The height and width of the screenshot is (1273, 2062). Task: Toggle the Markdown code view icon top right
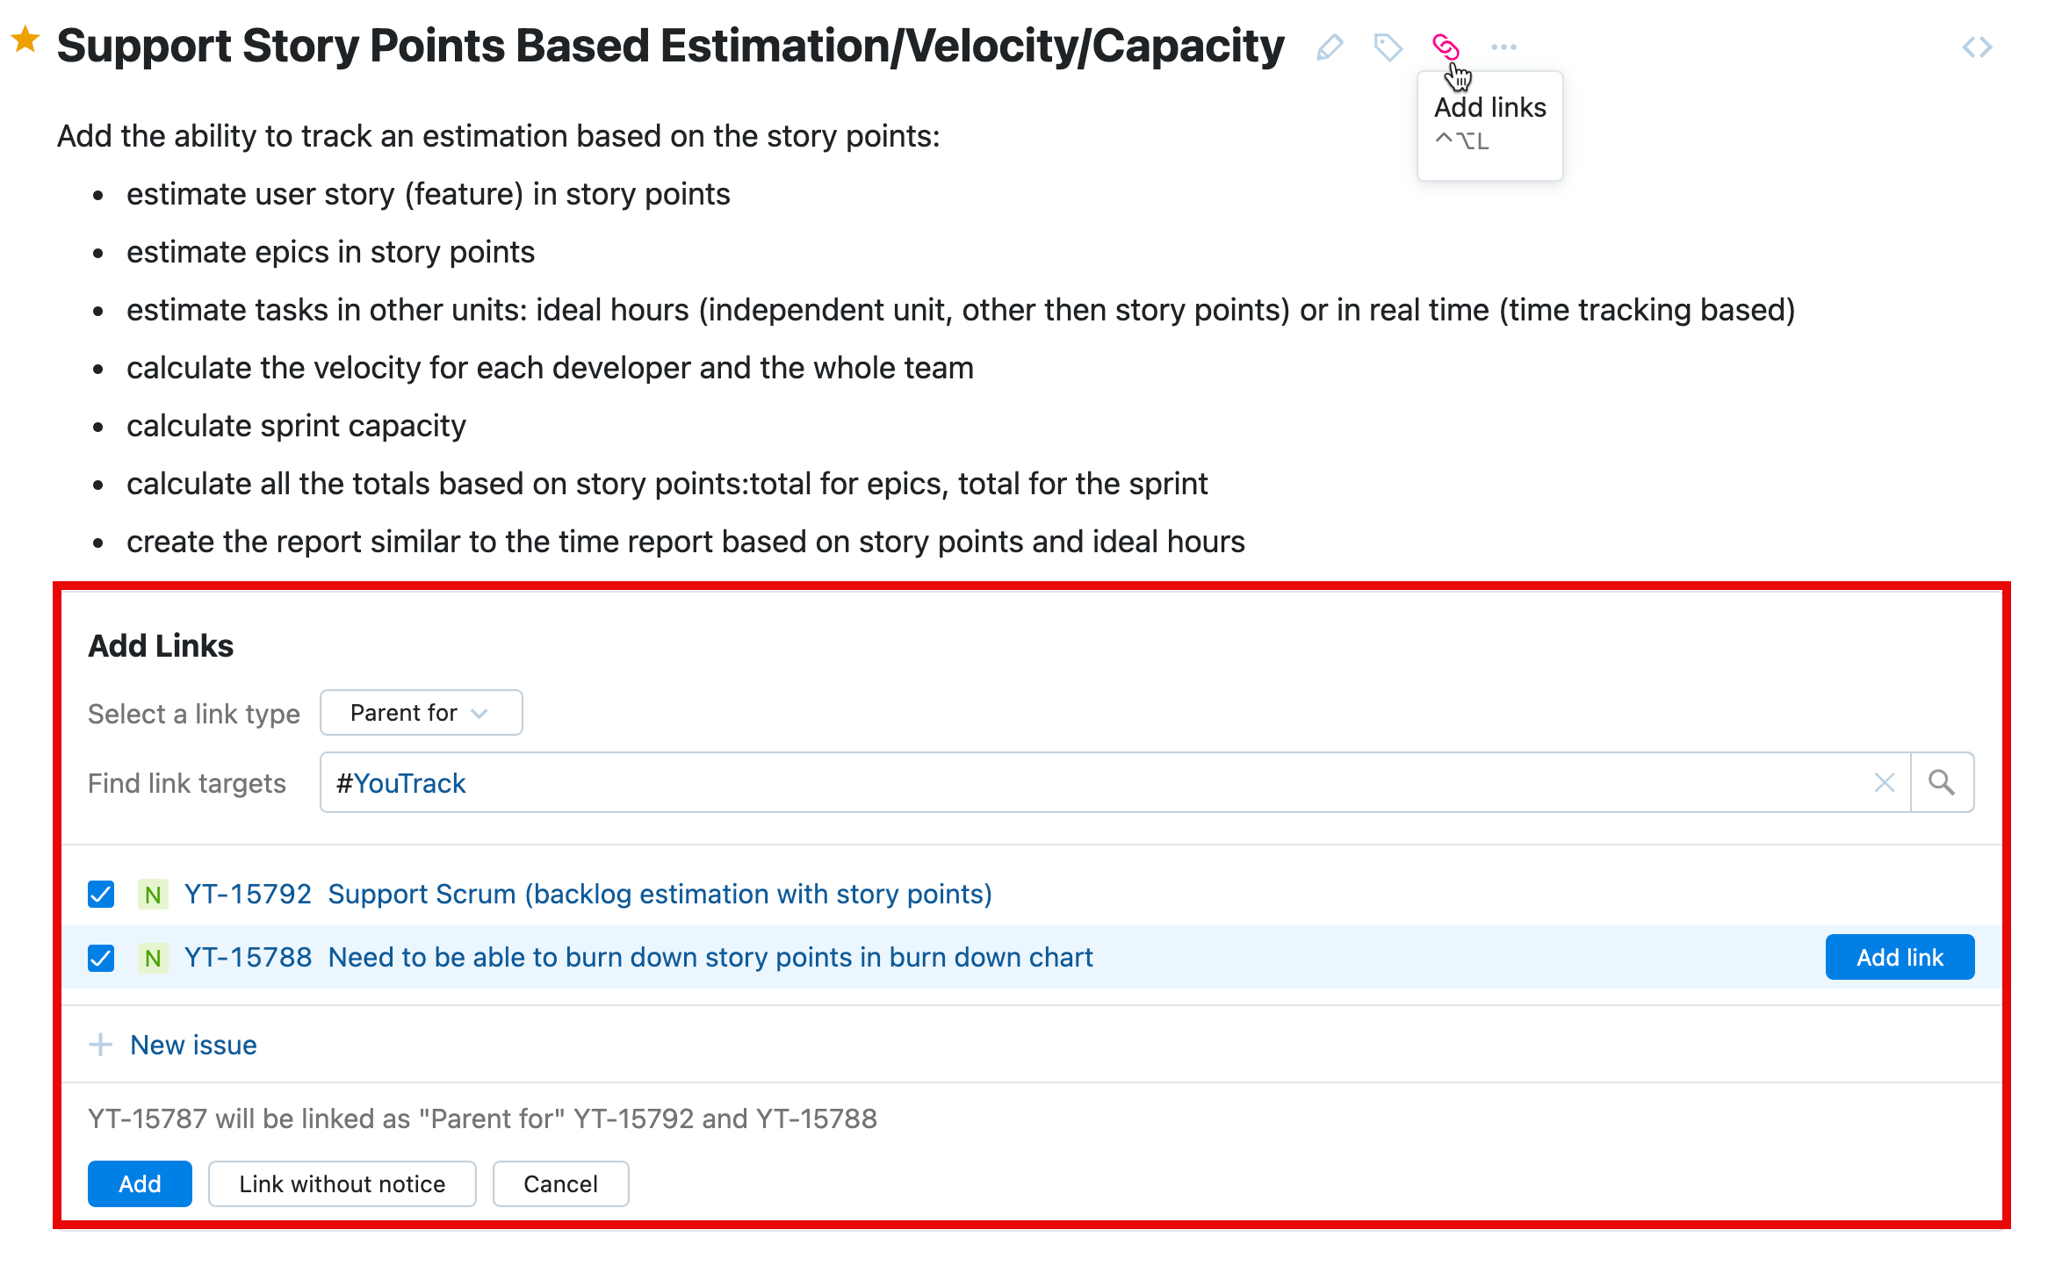(x=1976, y=47)
